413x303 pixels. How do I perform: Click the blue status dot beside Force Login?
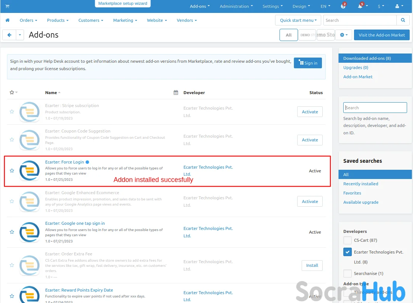tap(87, 162)
